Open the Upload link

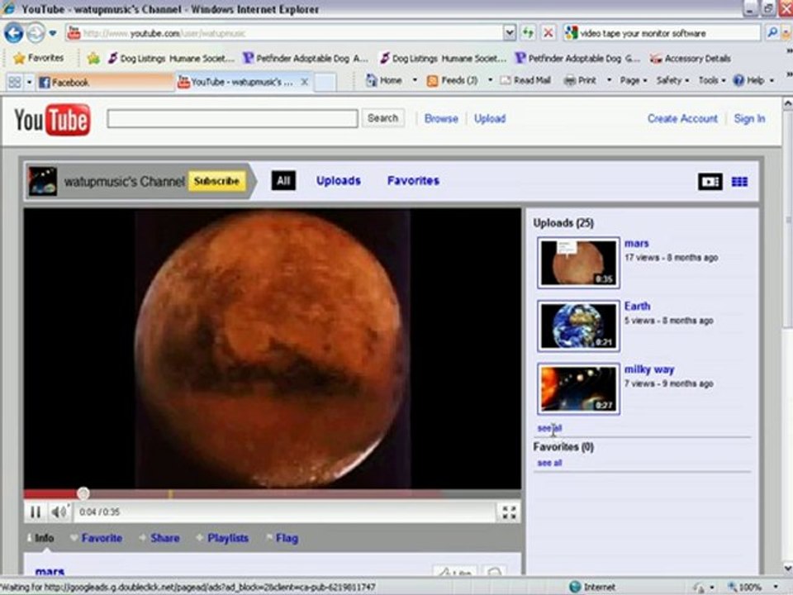490,118
